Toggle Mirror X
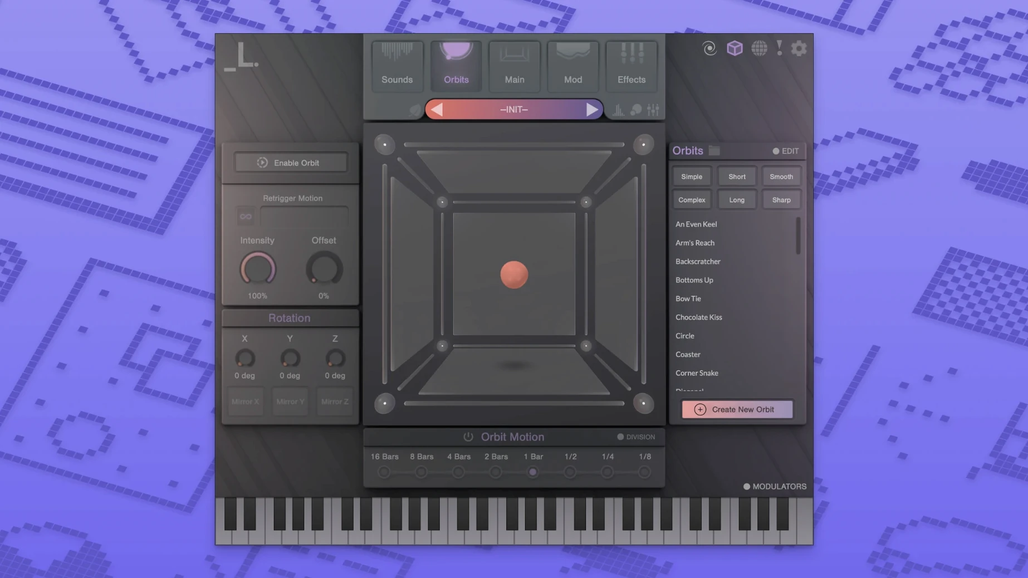This screenshot has height=578, width=1028. click(x=245, y=401)
